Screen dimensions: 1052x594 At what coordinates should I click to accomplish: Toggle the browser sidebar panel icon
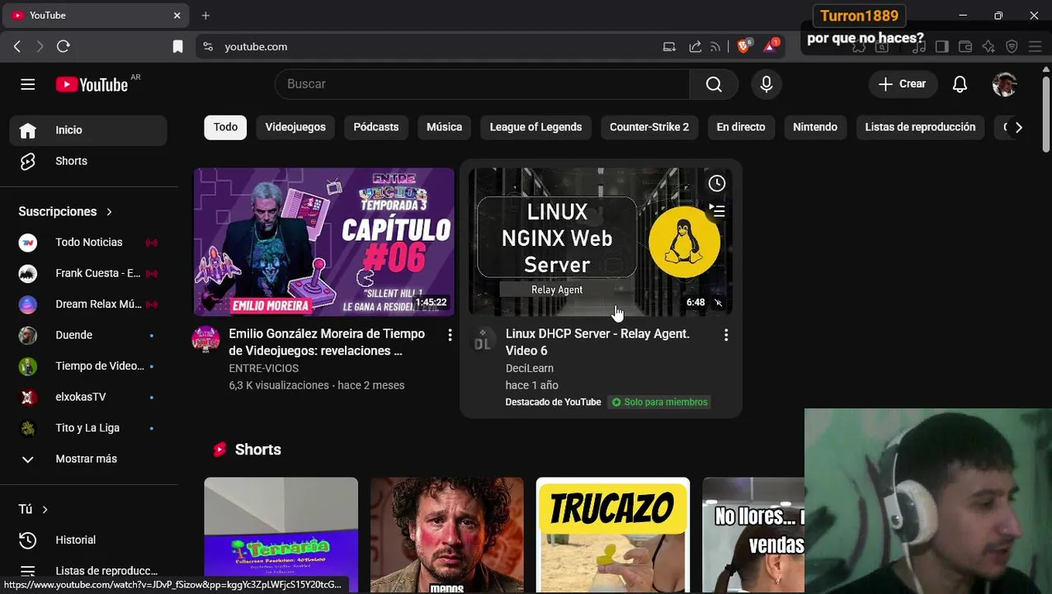click(x=942, y=47)
